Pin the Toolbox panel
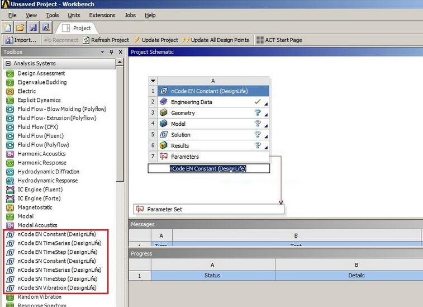Viewport: 423px width, 307px height. point(111,52)
